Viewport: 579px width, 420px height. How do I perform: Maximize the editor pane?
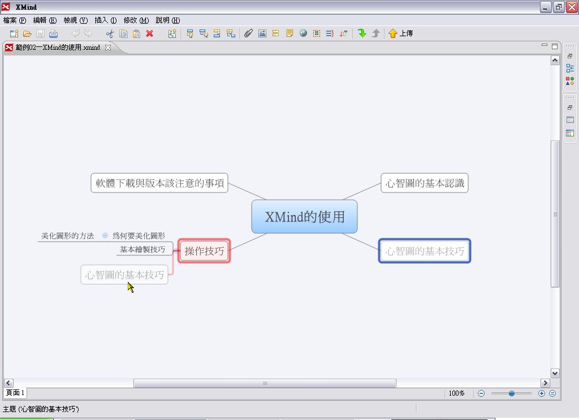point(555,46)
